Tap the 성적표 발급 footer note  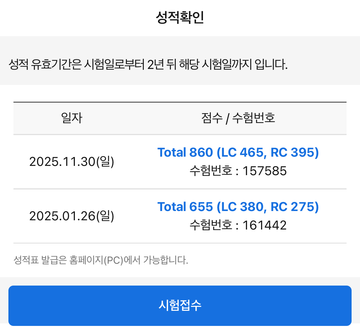point(101,260)
